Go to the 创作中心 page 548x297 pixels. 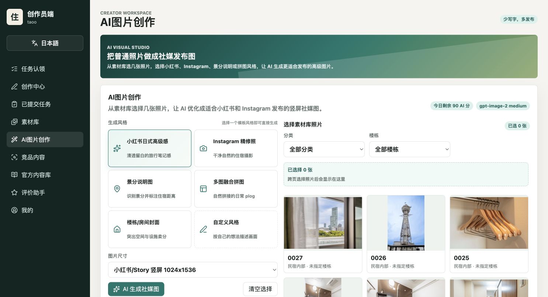(x=45, y=86)
